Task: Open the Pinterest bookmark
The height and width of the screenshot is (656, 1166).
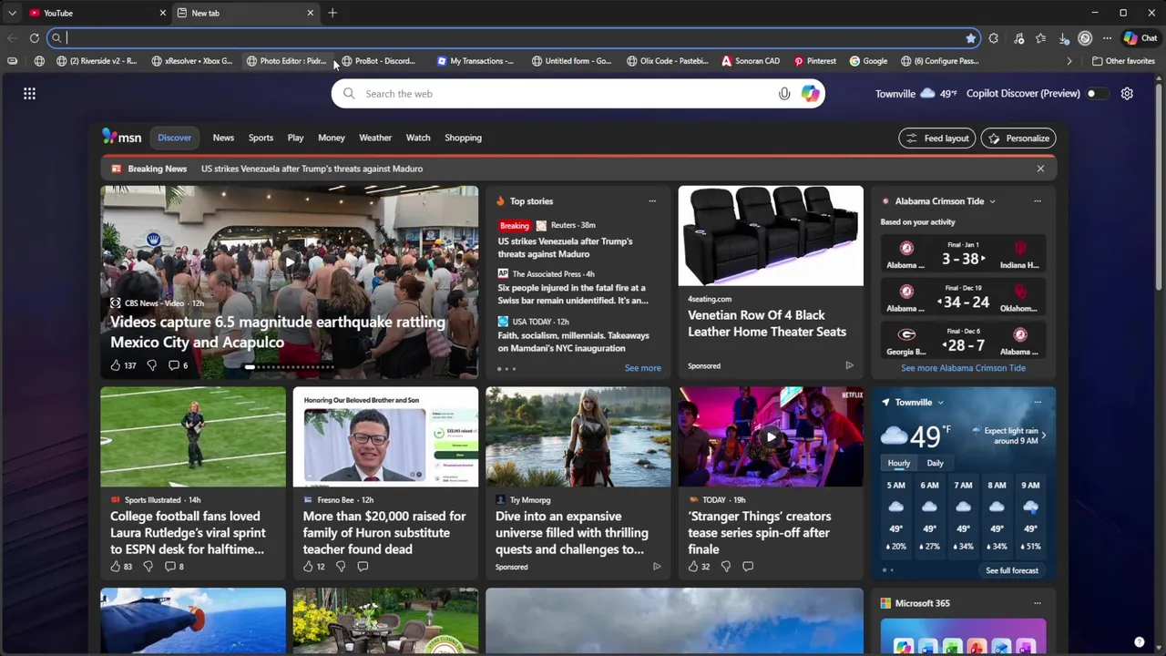Action: [x=814, y=61]
